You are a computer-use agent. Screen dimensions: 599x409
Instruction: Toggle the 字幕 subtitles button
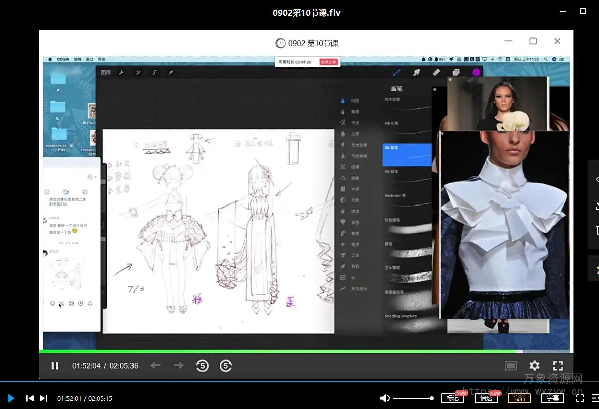pyautogui.click(x=552, y=398)
